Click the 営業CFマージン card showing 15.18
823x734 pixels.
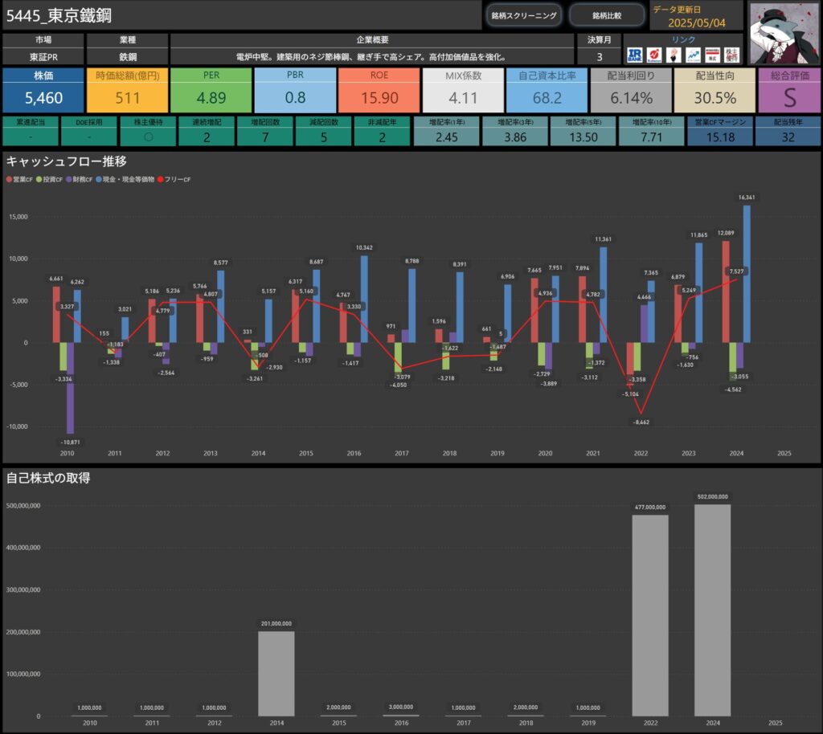pyautogui.click(x=720, y=131)
